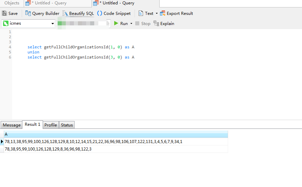Screen dimensions: 302x187
Task: Click the Query Builder icon
Action: [x=28, y=13]
